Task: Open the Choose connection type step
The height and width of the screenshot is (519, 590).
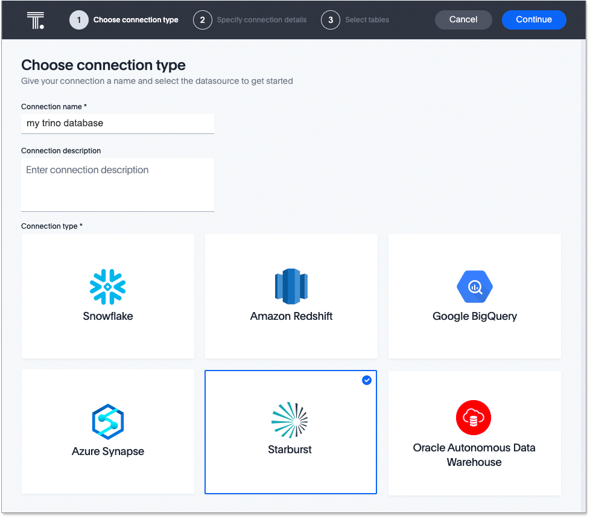Action: tap(136, 20)
